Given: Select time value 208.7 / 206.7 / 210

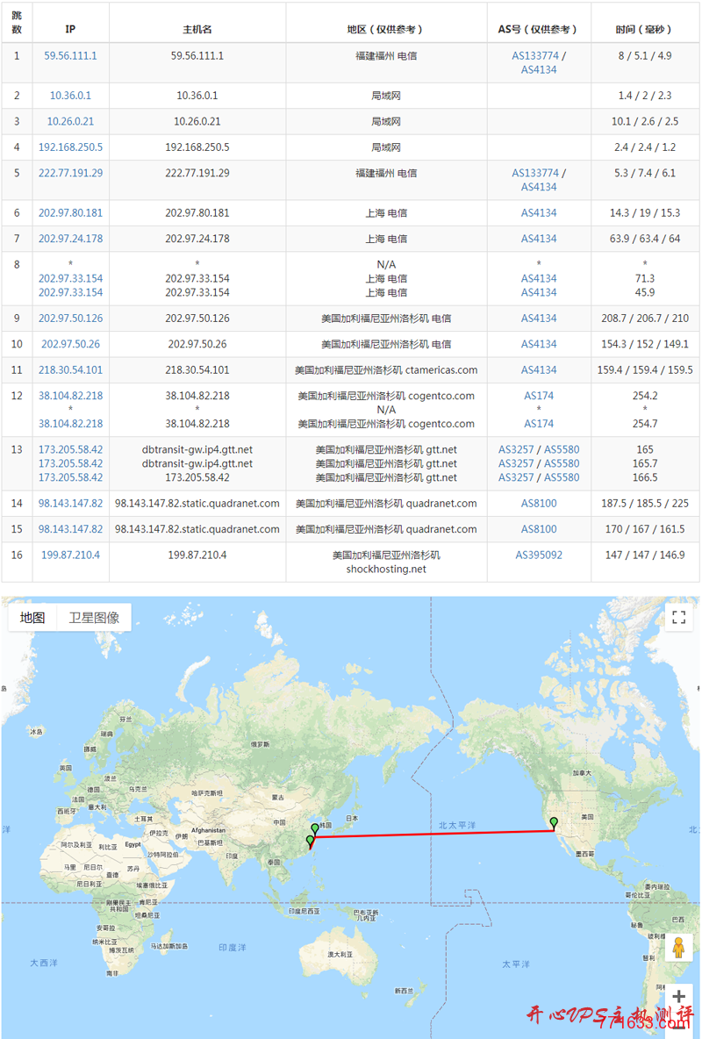Looking at the screenshot, I should click(x=645, y=318).
